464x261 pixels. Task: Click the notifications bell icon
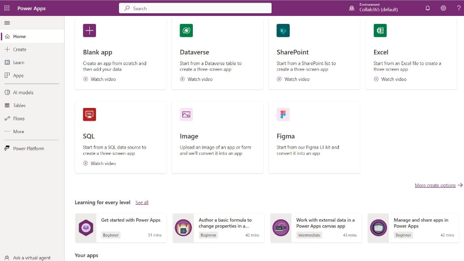point(427,8)
